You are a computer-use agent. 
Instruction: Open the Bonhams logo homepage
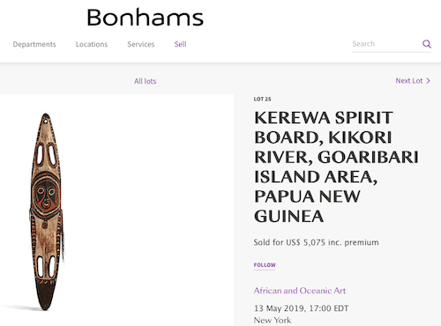pos(146,18)
